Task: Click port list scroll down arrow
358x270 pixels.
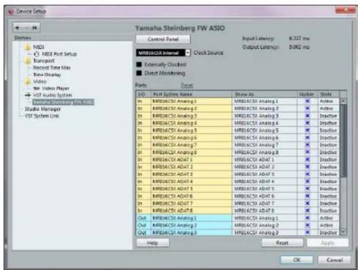Action: tap(344, 232)
